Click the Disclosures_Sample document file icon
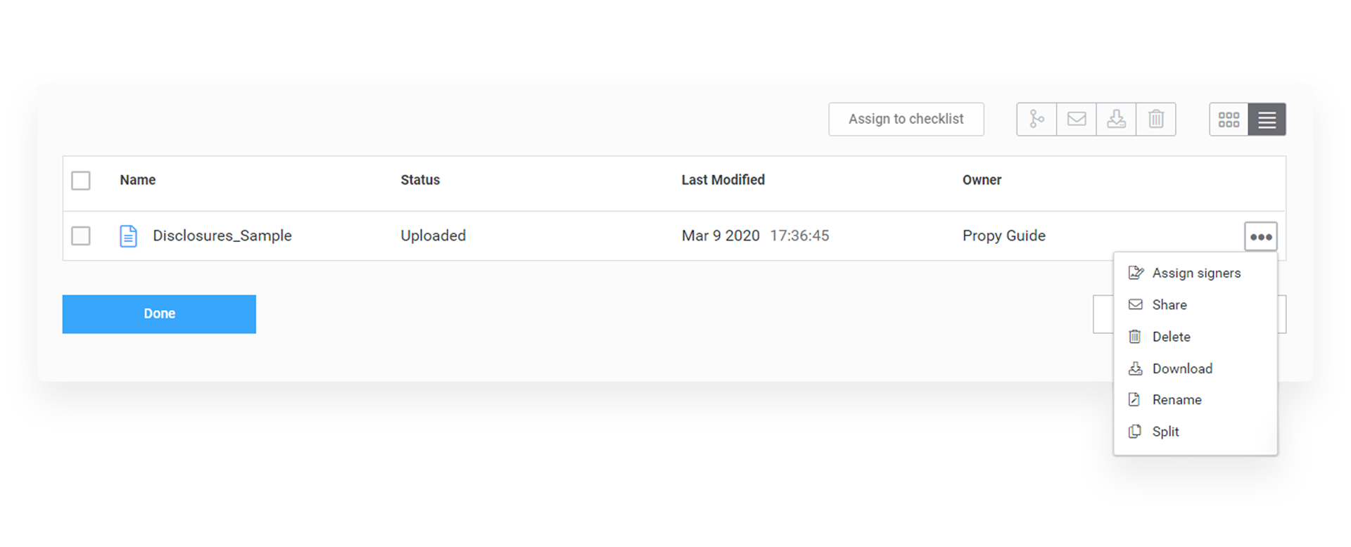This screenshot has width=1351, height=547. pos(128,236)
